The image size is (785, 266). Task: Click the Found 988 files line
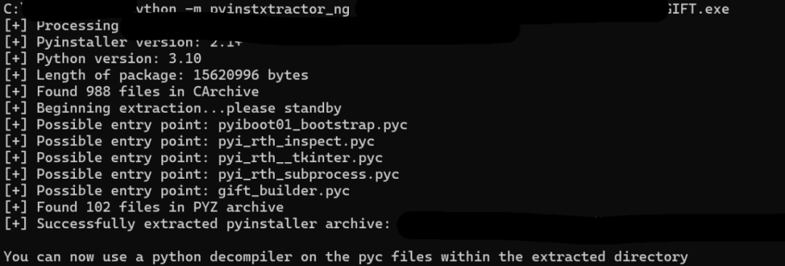coord(131,92)
